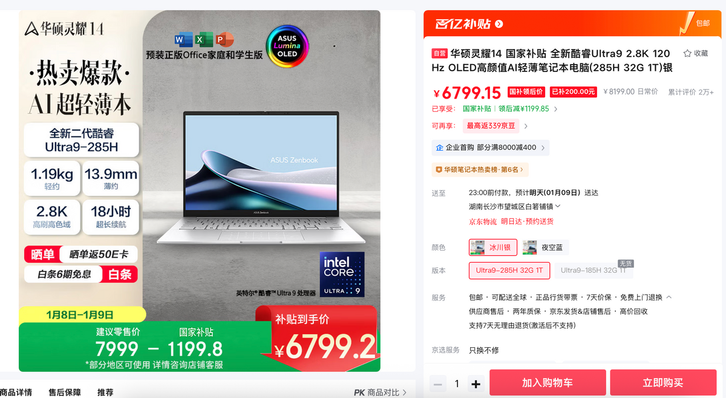Choose the out-of-stock Ultra9-185H version
The image size is (726, 398).
point(594,270)
